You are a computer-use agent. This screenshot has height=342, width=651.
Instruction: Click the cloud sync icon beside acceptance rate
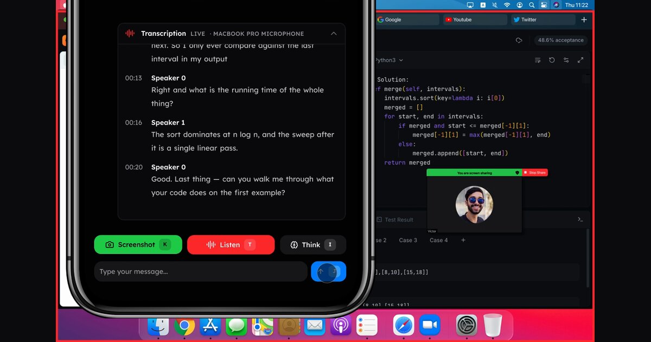pyautogui.click(x=519, y=40)
